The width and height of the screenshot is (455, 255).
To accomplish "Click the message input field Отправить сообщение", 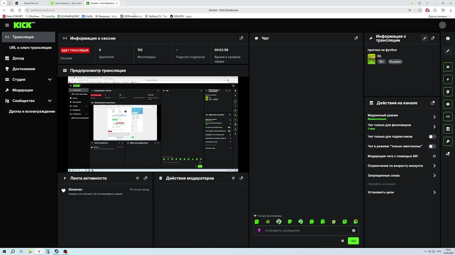I will click(x=306, y=231).
